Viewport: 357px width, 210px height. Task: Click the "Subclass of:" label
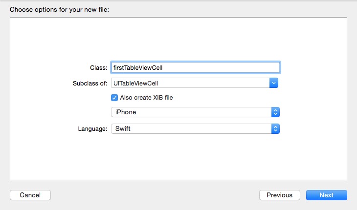[x=89, y=83]
